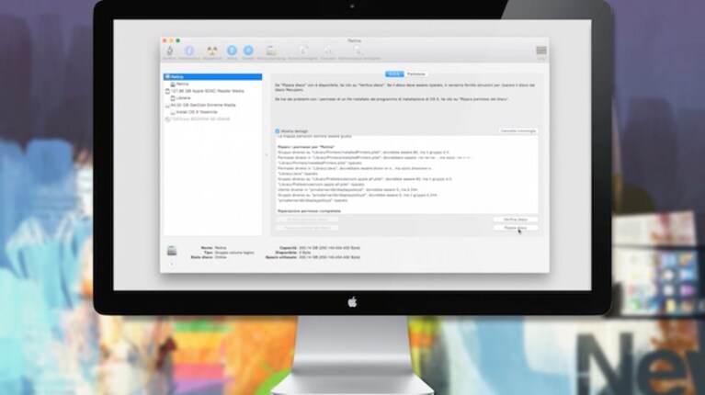Click the help question mark button

tap(172, 265)
